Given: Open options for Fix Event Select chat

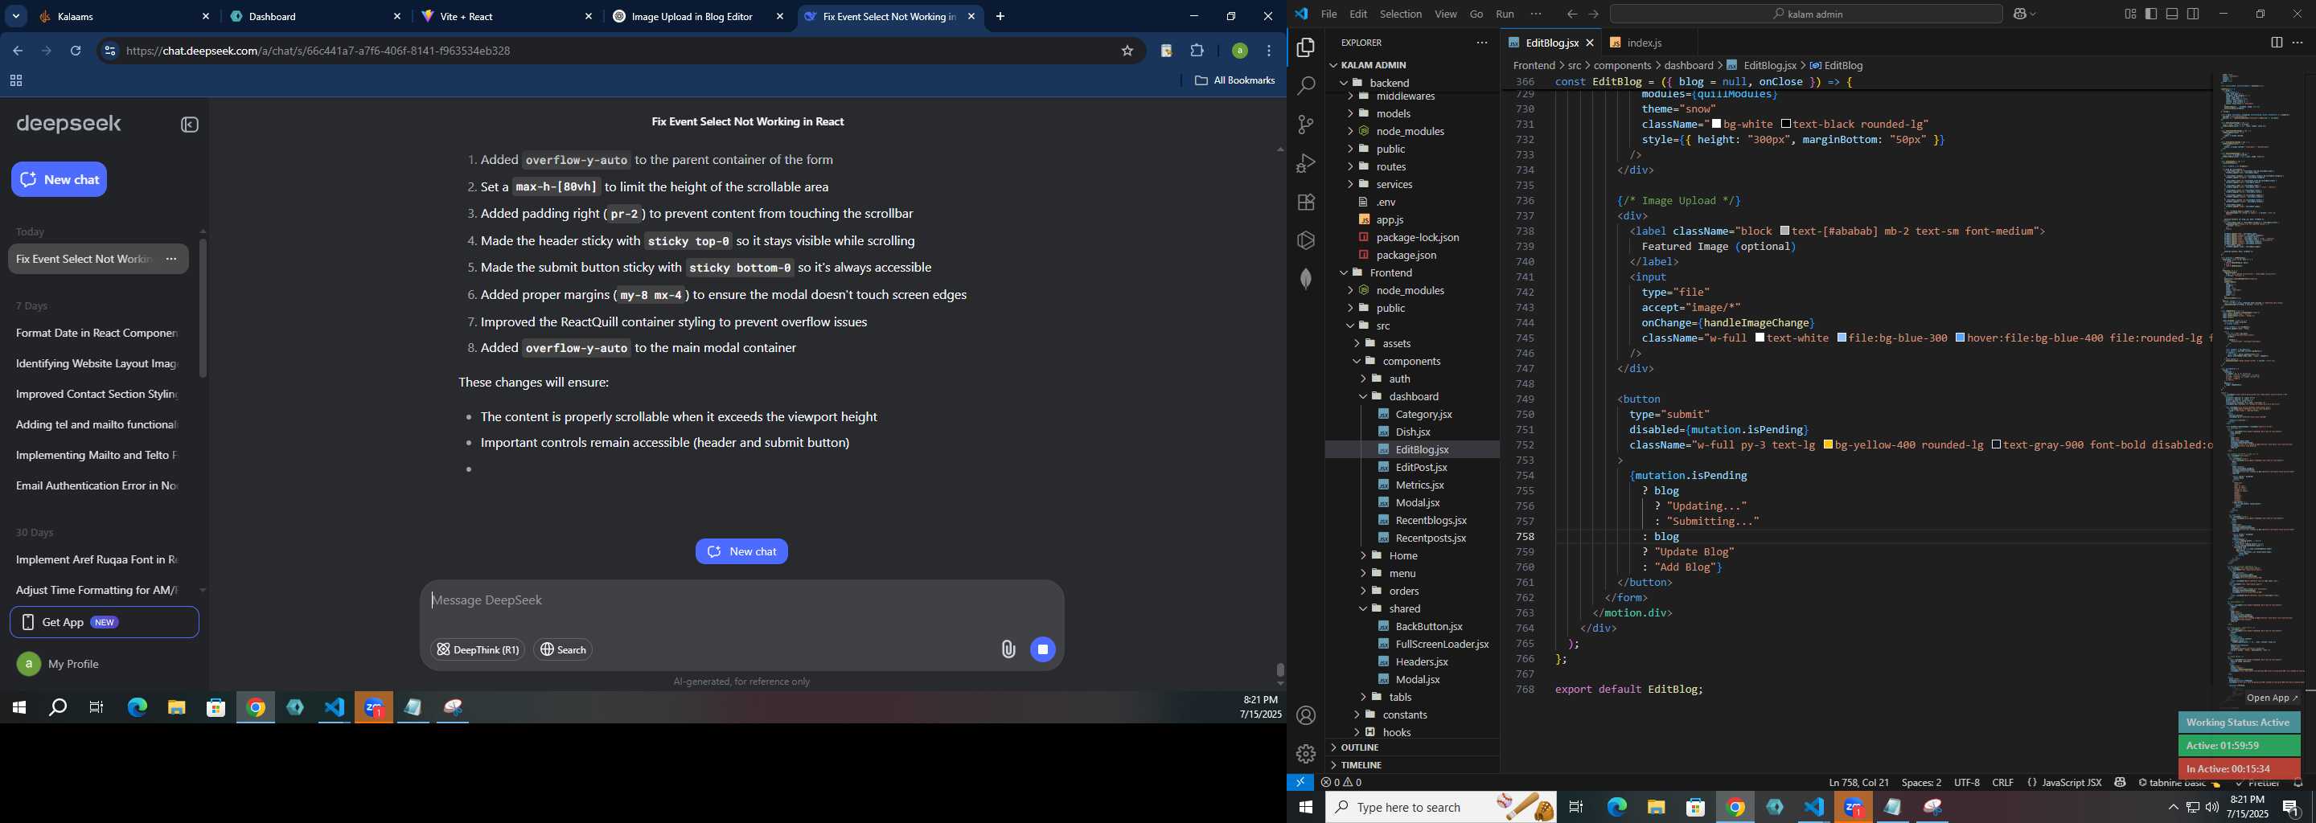Looking at the screenshot, I should coord(172,259).
